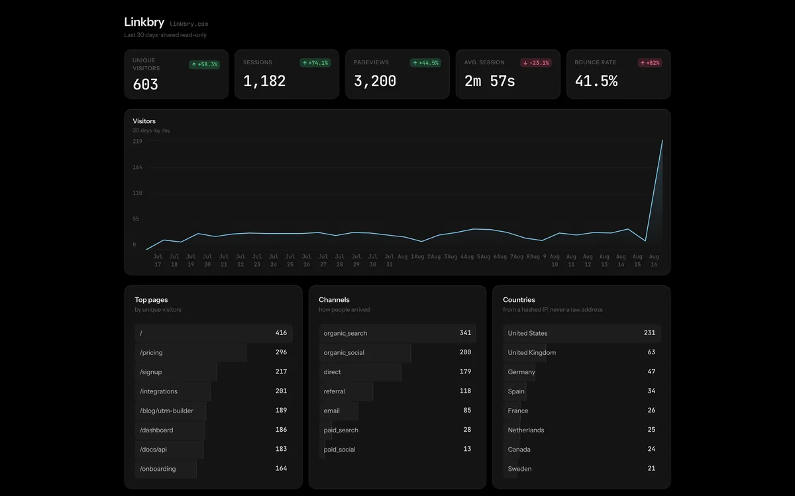Select the Sweden country row

[582, 469]
